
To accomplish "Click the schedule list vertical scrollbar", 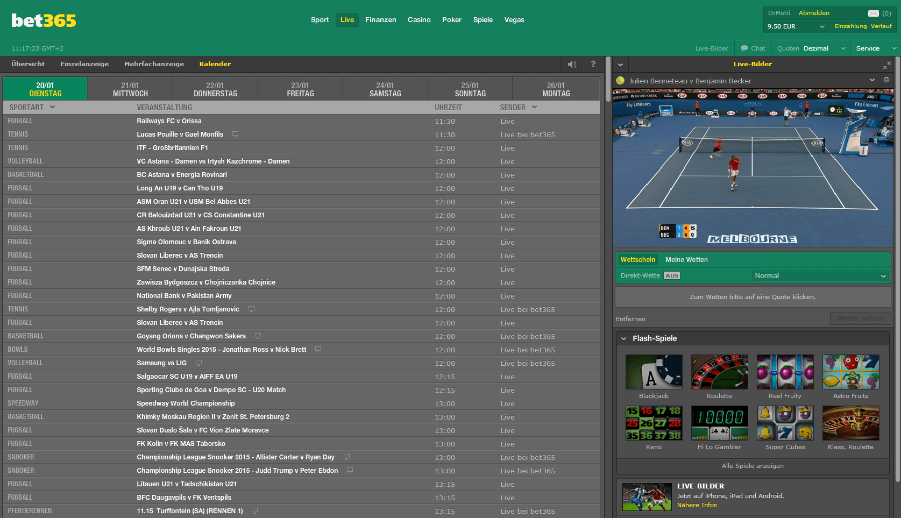I will 608,79.
